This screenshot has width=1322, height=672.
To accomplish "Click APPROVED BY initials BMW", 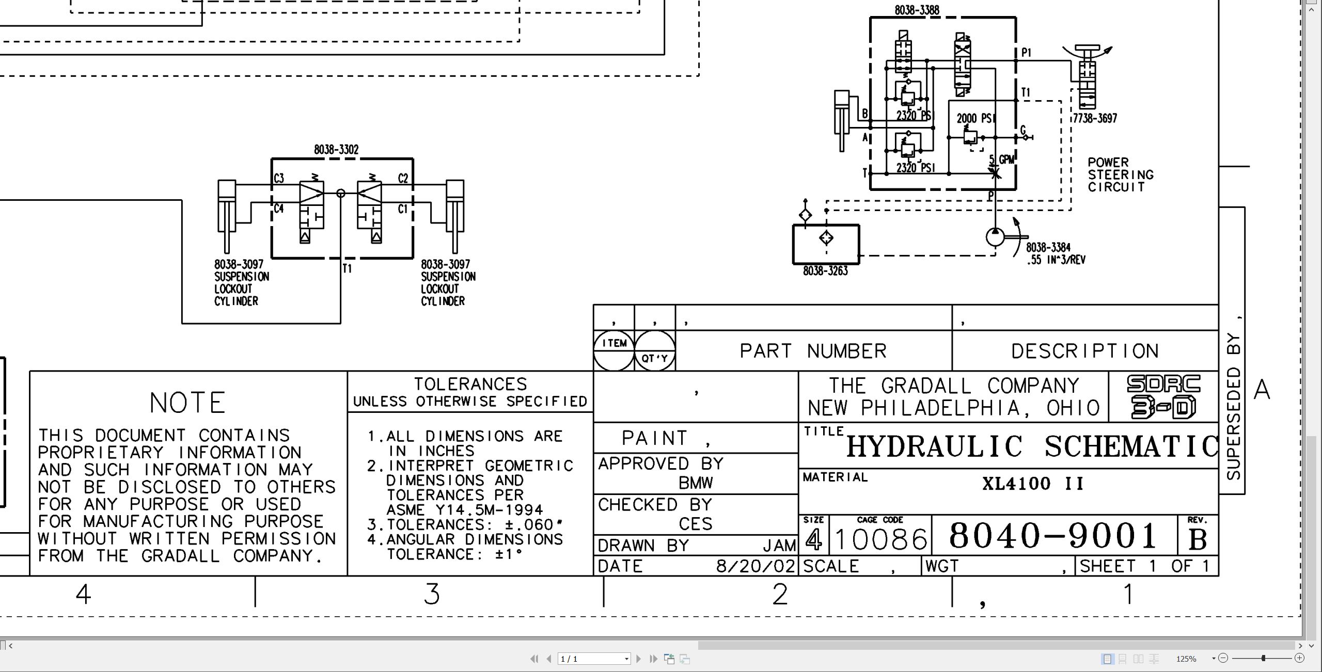I will point(696,483).
